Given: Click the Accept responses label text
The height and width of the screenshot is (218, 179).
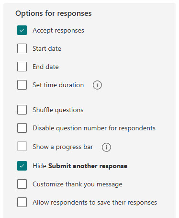Looking at the screenshot, I should 58,31.
